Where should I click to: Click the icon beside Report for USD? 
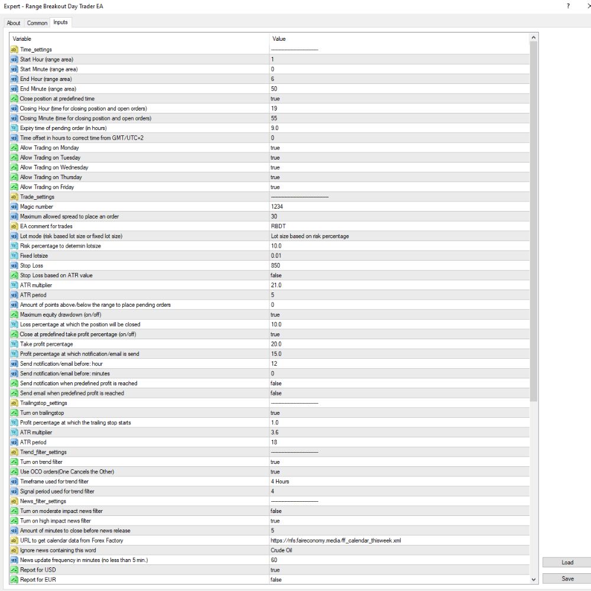[x=14, y=570]
